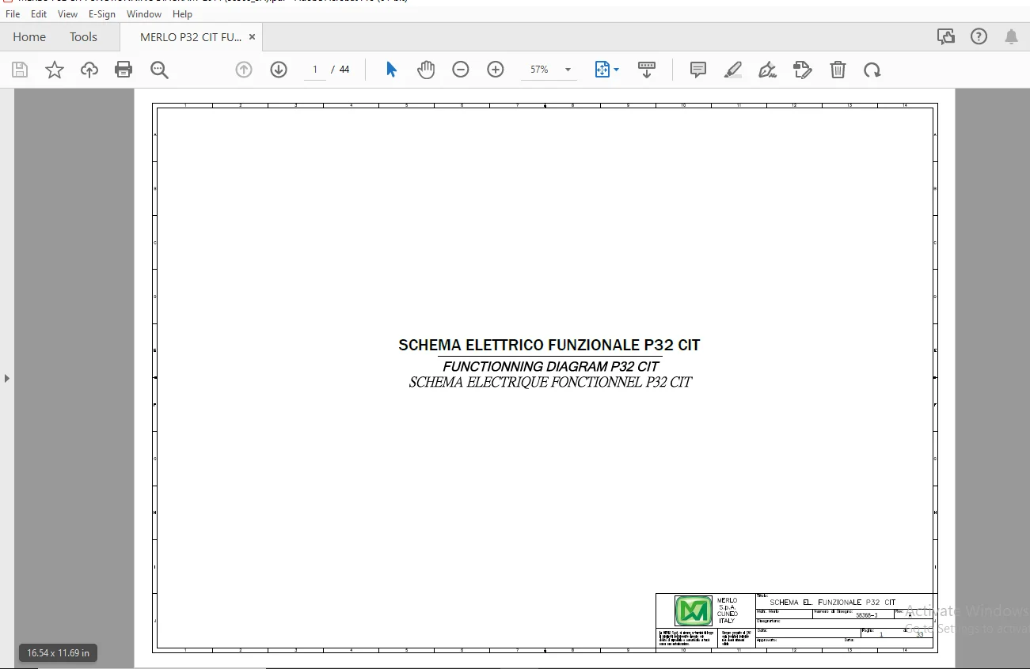
Task: Zoom out with the minus button
Action: click(x=461, y=70)
